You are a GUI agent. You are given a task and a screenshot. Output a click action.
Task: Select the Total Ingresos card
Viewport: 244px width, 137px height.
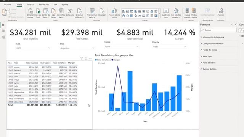click(x=30, y=34)
